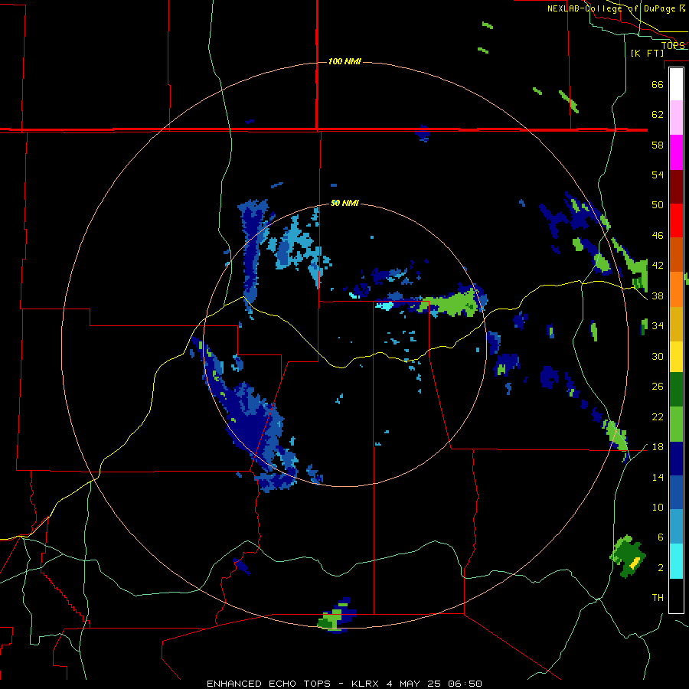
Task: Click the black TH legend swatch
Action: pos(676,596)
